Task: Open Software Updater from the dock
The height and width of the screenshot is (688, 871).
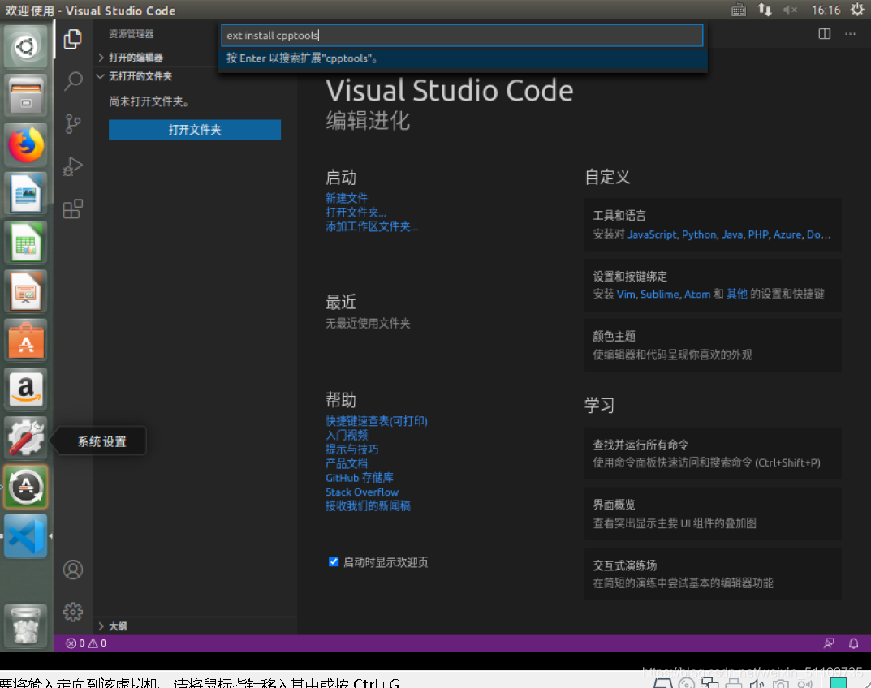Action: pos(25,487)
